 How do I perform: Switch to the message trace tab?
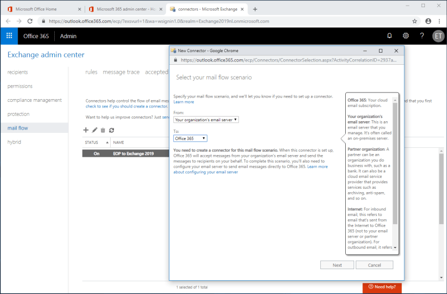(x=121, y=72)
